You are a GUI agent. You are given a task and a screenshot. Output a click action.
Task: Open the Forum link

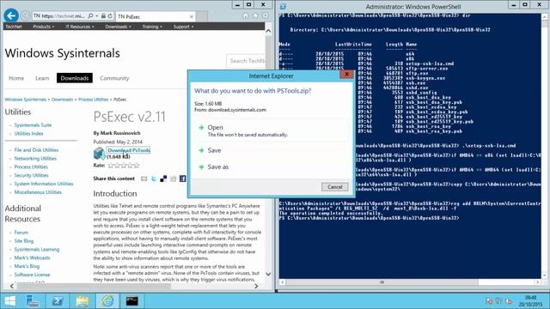tap(21, 233)
